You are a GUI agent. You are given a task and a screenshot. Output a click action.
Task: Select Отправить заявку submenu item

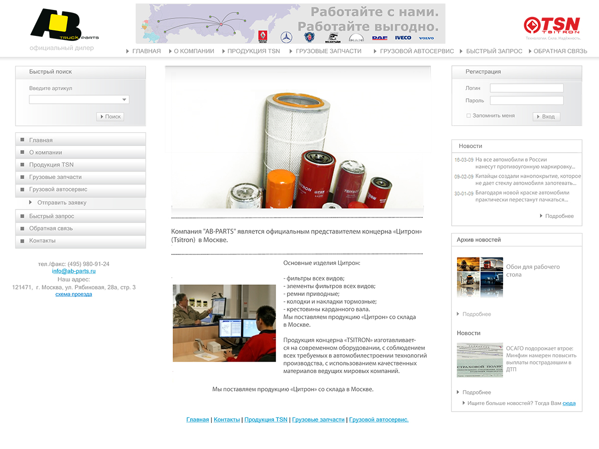61,203
